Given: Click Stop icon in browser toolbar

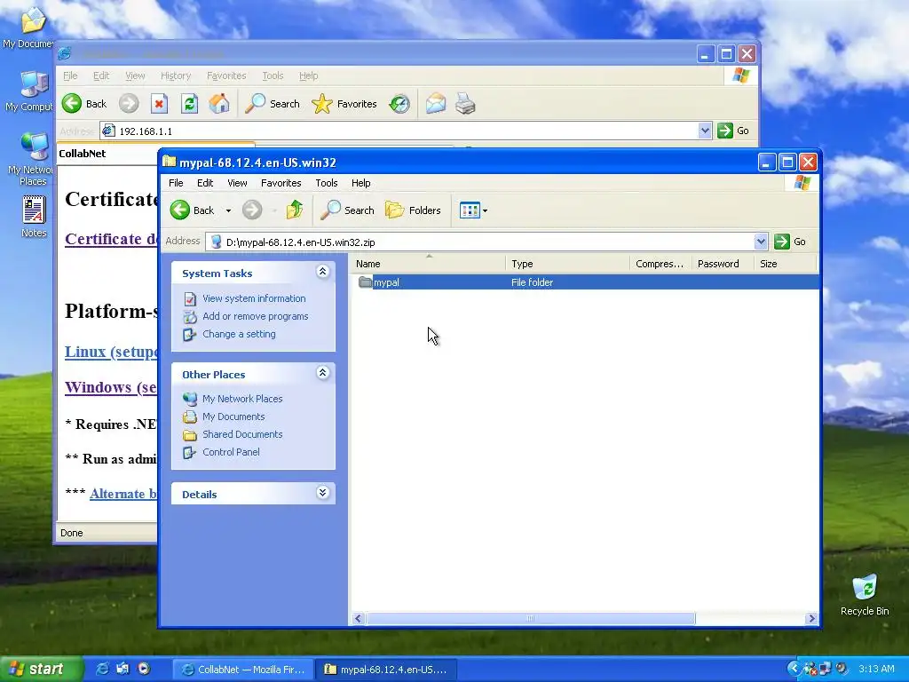Looking at the screenshot, I should coord(159,105).
